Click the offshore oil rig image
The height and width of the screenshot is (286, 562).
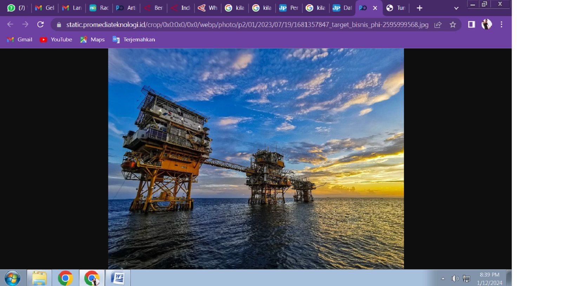(x=256, y=159)
